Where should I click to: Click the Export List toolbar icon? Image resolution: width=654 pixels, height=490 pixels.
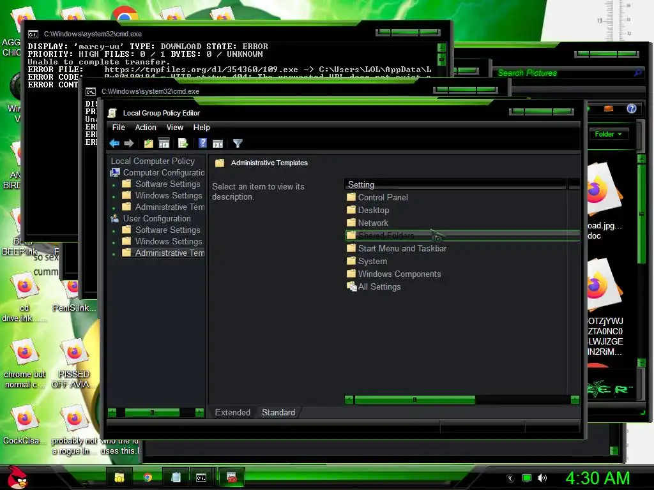click(183, 144)
